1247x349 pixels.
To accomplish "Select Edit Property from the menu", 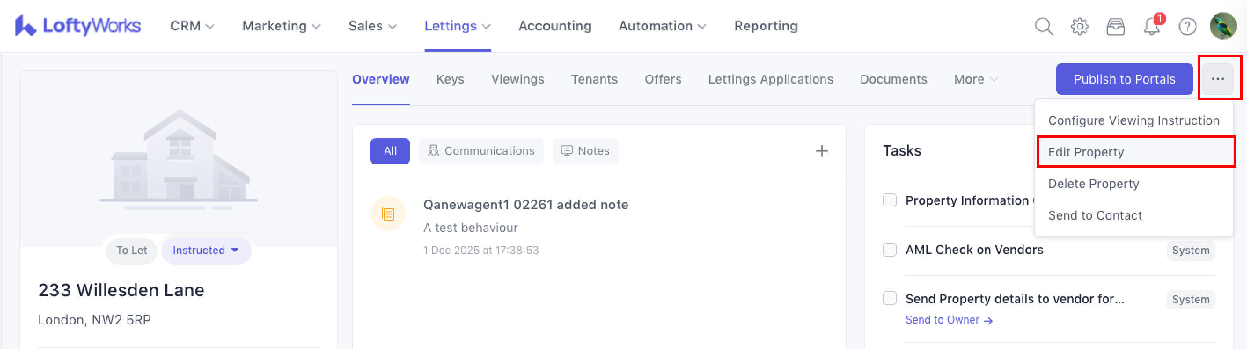I will [1086, 152].
